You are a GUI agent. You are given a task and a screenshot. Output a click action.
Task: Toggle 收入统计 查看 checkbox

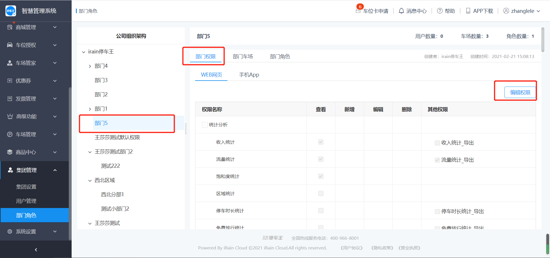(x=321, y=142)
